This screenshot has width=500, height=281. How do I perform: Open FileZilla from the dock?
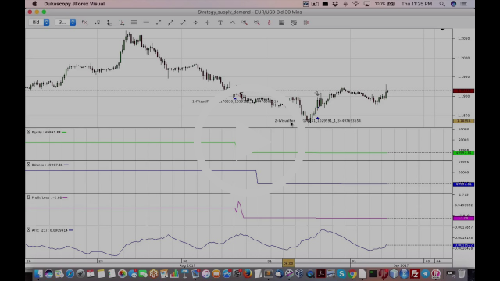tap(415, 274)
